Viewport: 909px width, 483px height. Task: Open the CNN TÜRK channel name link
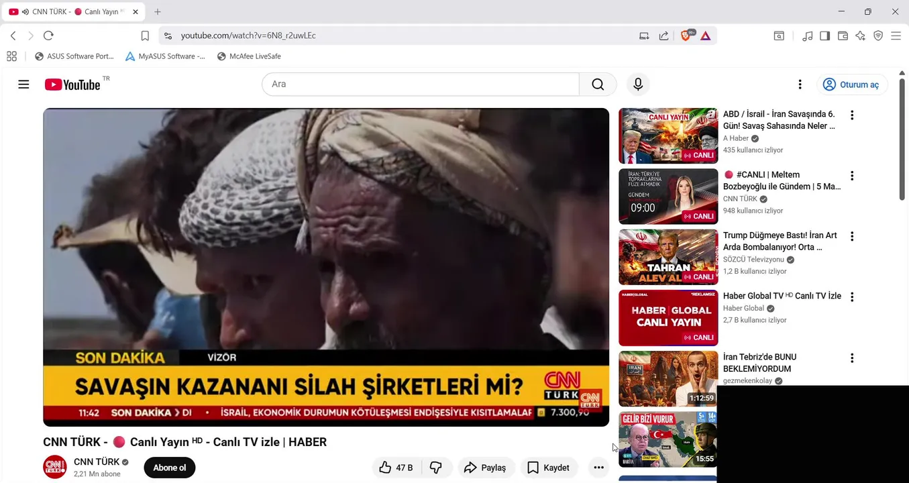point(97,462)
